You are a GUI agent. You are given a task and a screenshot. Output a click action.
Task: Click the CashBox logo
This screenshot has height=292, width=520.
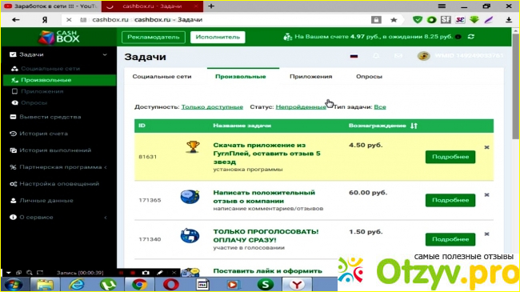58,37
